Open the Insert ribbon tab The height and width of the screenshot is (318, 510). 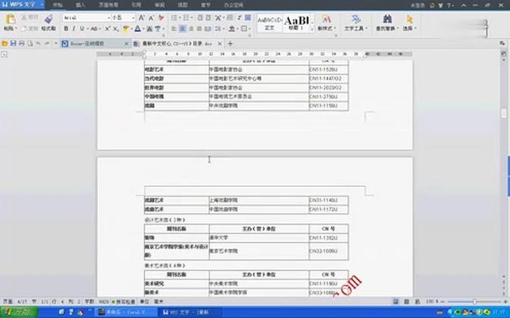click(x=80, y=5)
